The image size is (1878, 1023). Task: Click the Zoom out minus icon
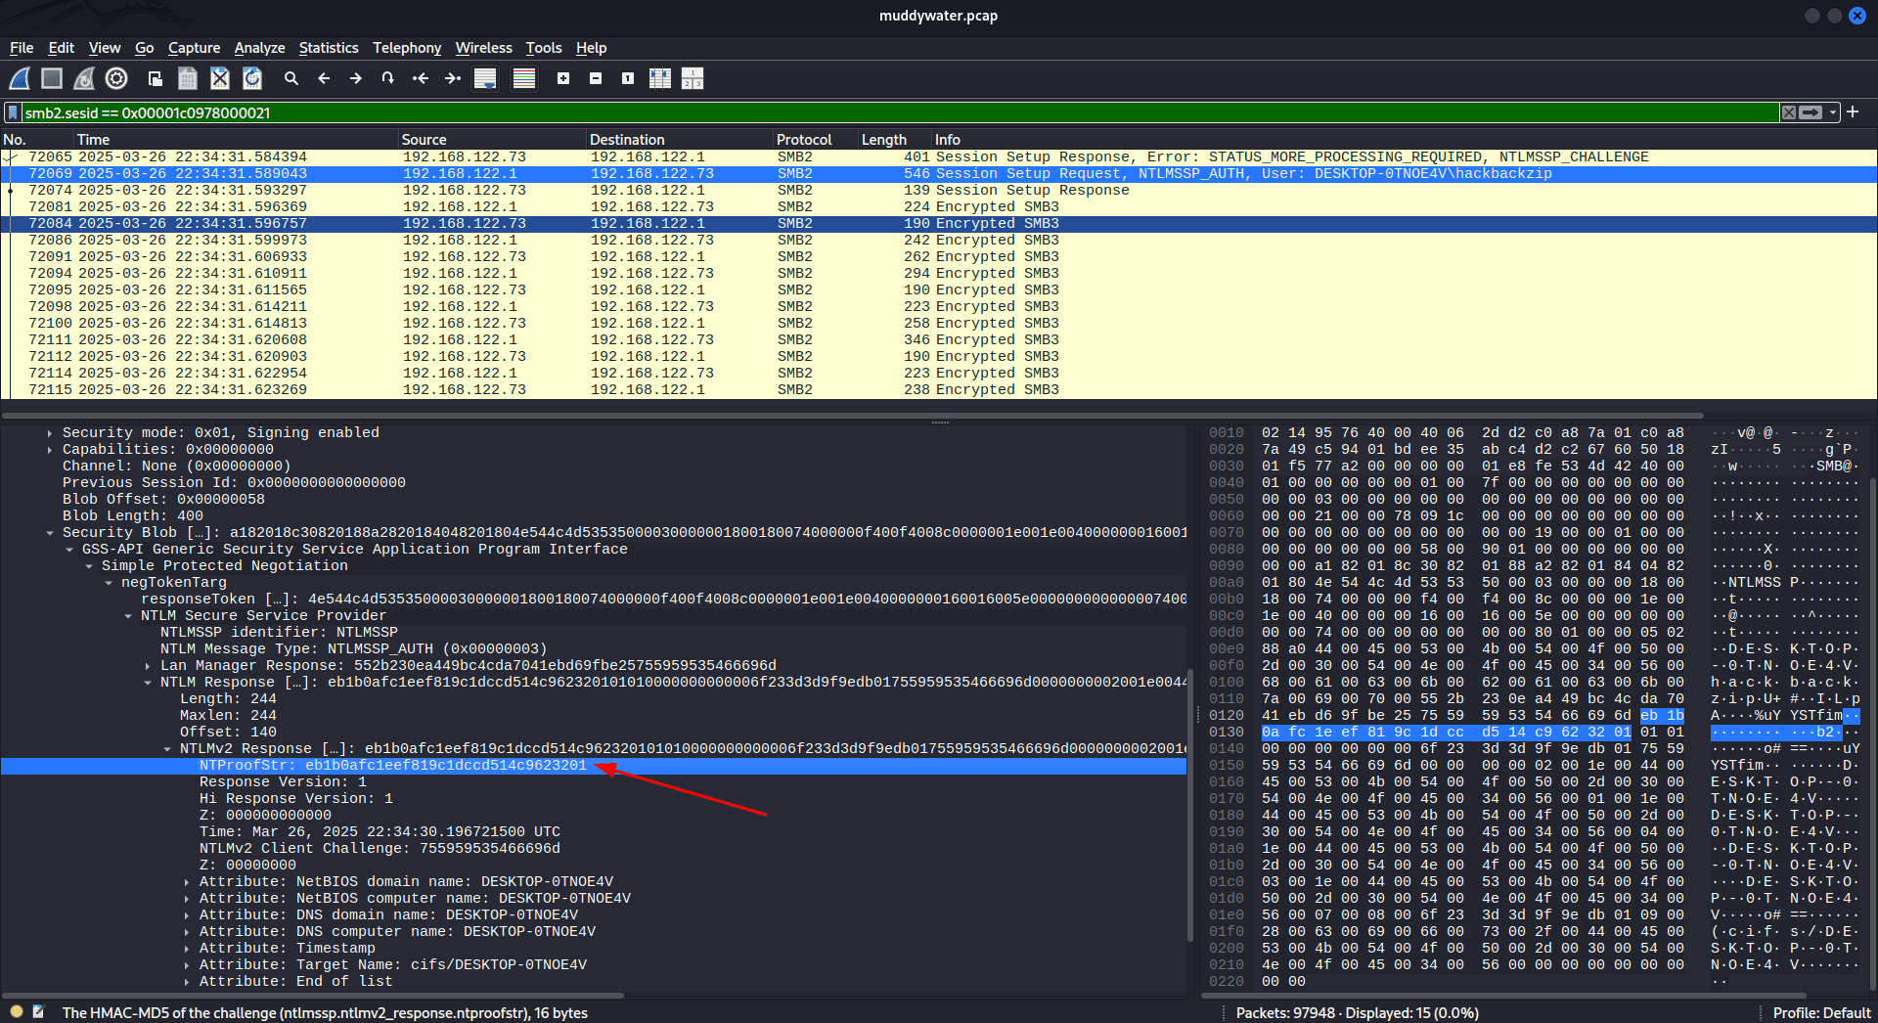click(596, 78)
